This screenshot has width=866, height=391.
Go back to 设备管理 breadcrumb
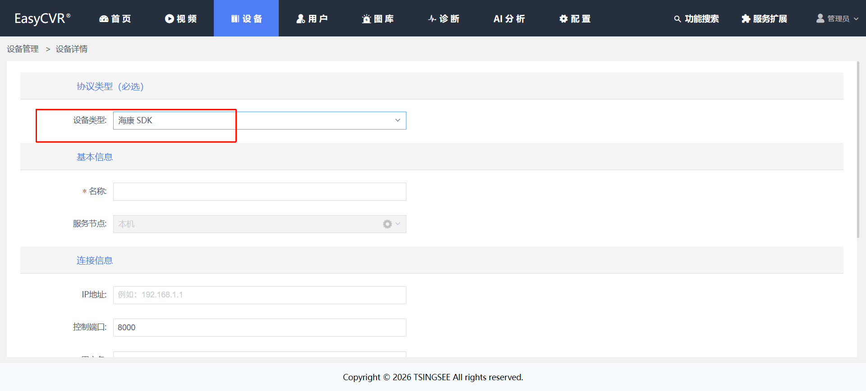23,49
